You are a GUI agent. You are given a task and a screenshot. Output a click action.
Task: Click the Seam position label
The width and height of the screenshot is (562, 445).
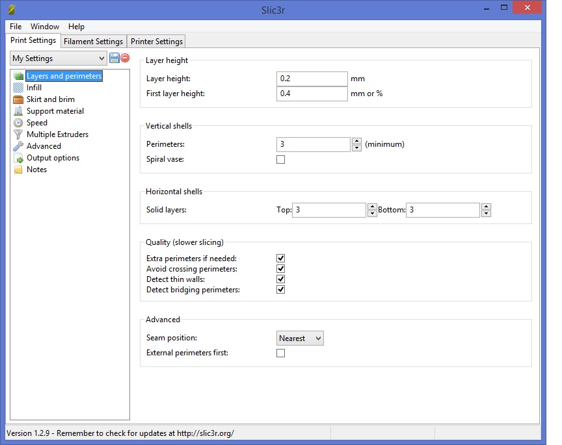171,338
